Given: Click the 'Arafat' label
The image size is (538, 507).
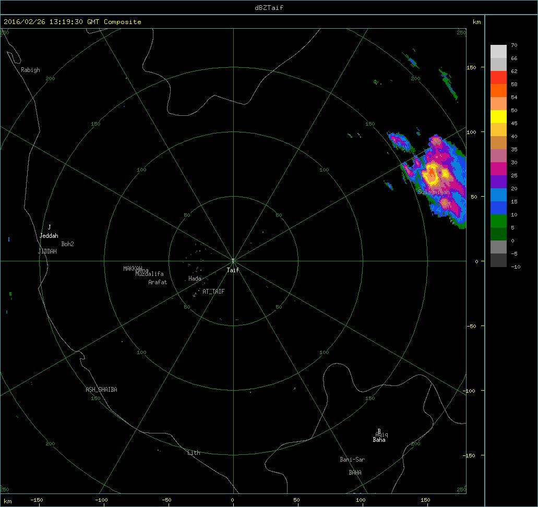Looking at the screenshot, I should pyautogui.click(x=158, y=282).
